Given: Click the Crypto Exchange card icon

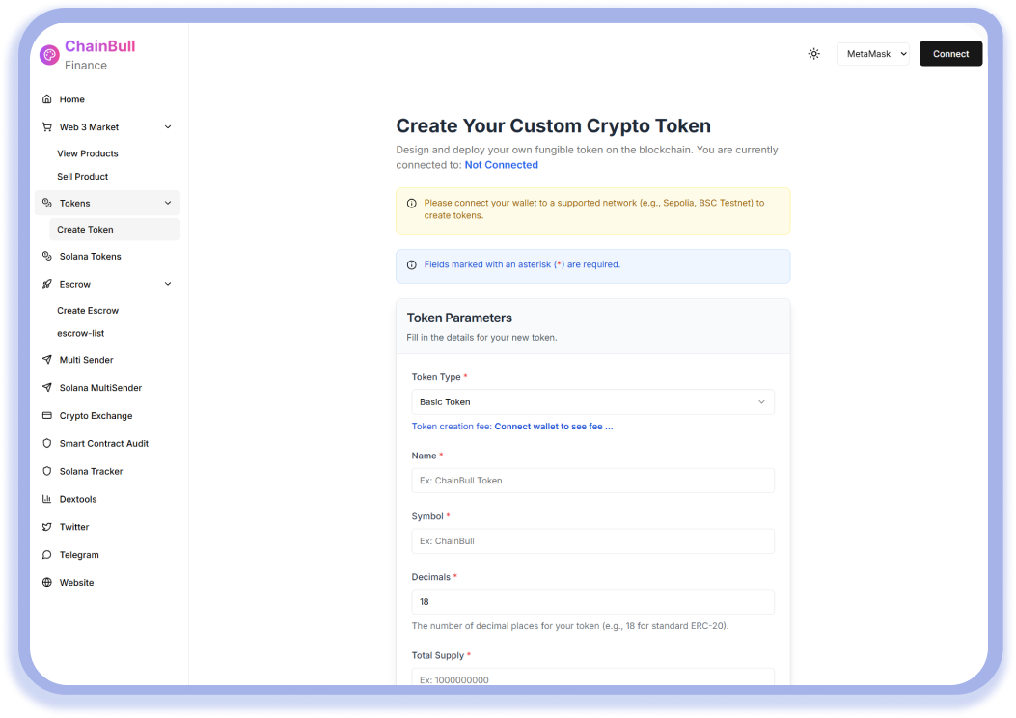Looking at the screenshot, I should (x=47, y=416).
